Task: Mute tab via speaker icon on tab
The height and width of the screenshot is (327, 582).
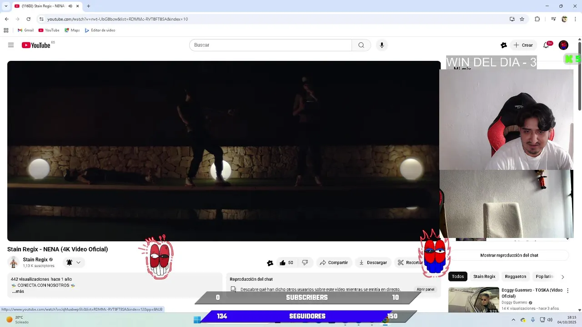Action: pyautogui.click(x=70, y=6)
